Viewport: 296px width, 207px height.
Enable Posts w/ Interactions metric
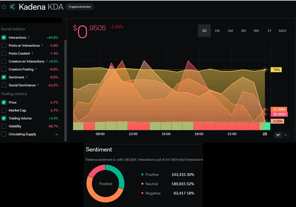4,45
